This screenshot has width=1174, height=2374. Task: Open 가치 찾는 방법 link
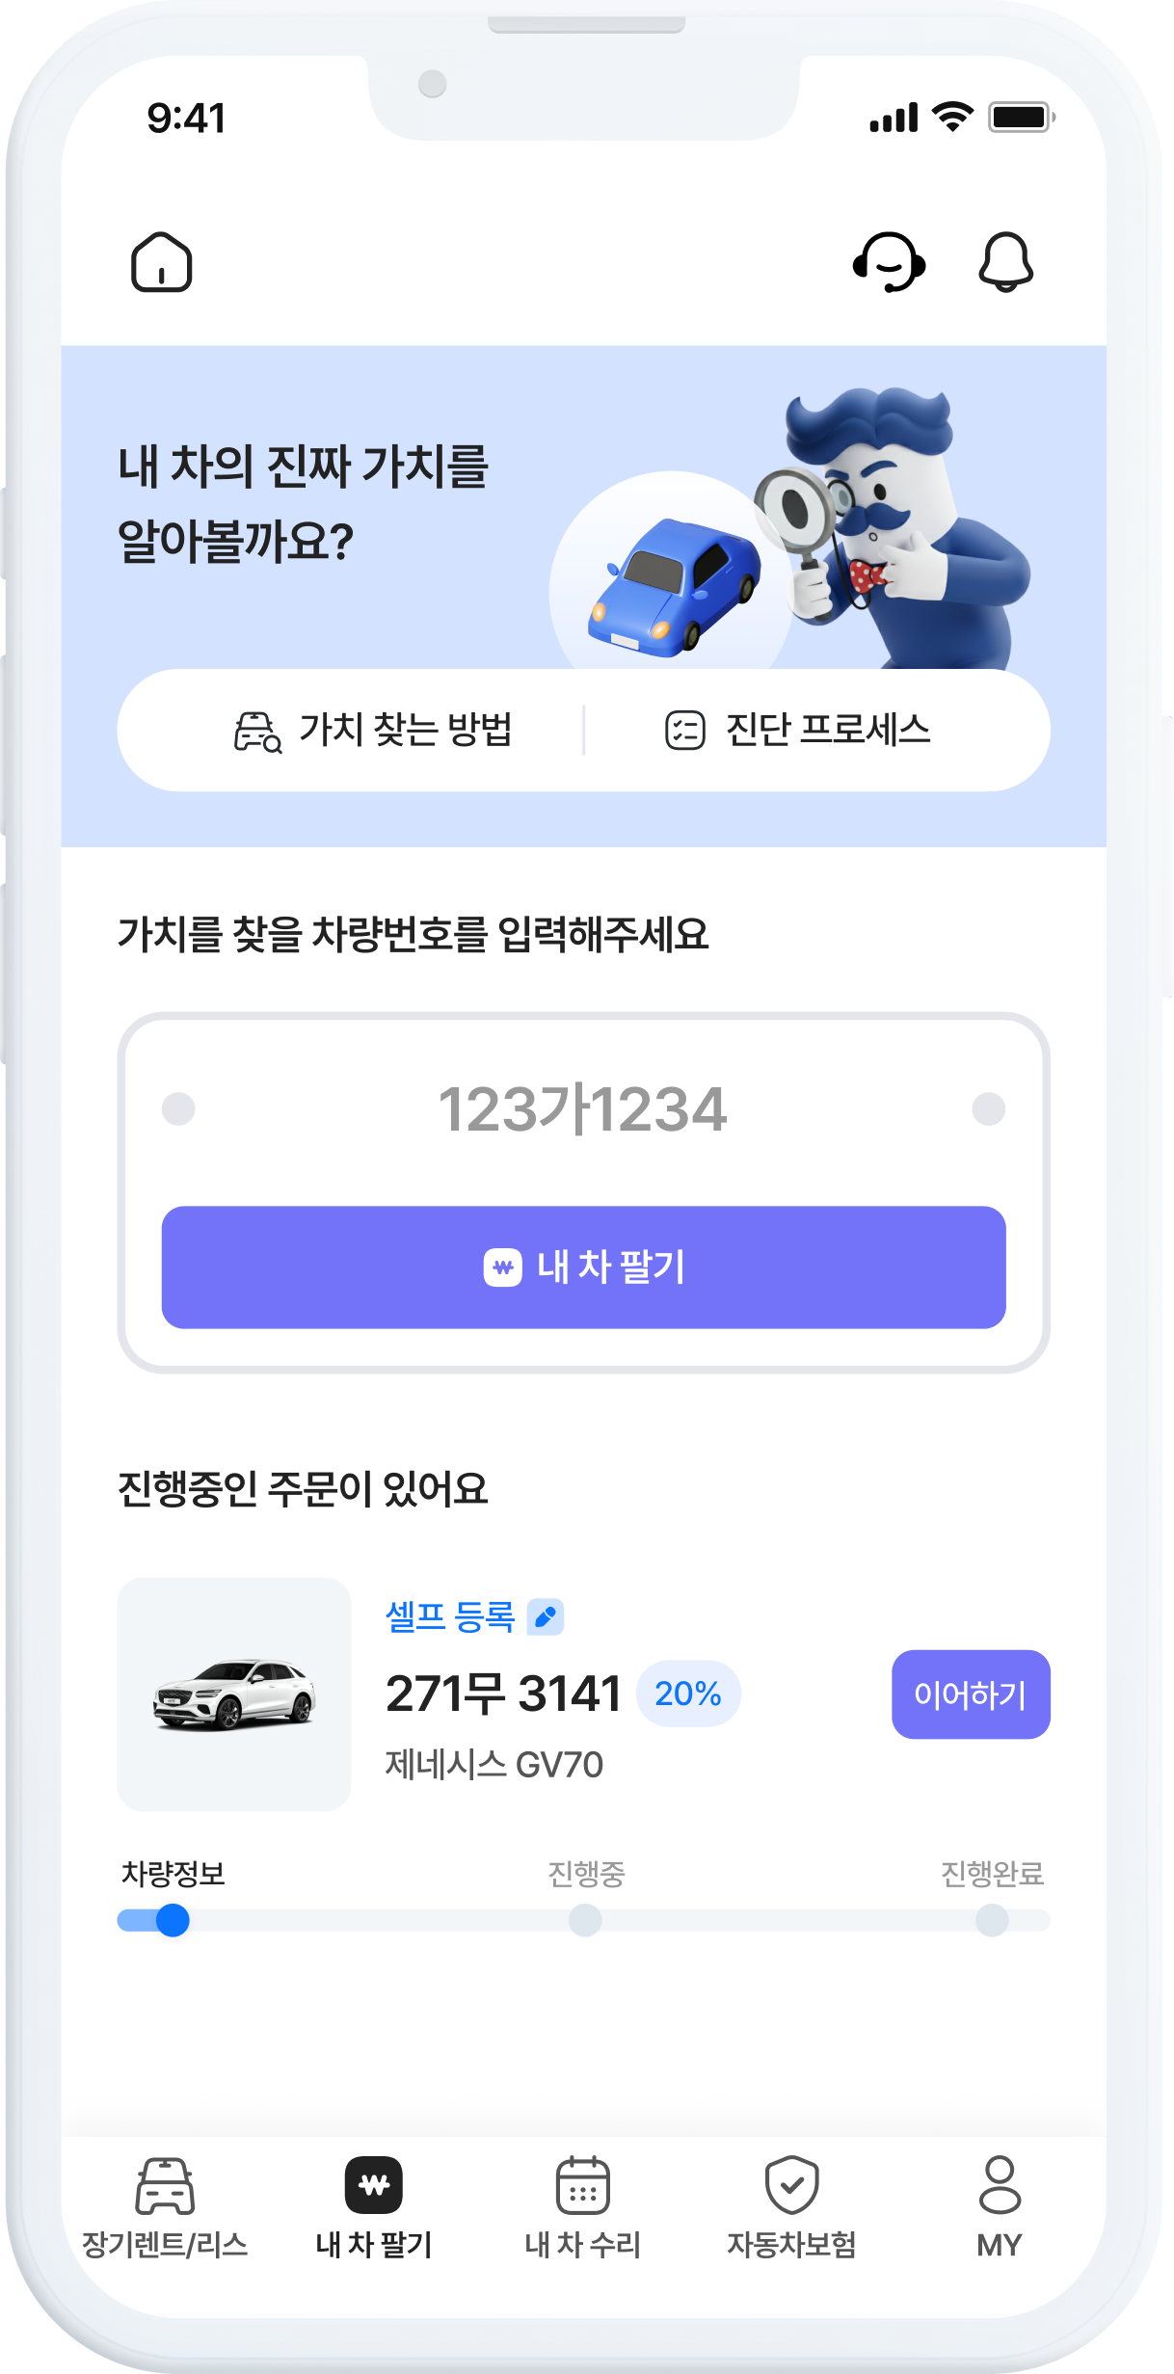pos(405,731)
